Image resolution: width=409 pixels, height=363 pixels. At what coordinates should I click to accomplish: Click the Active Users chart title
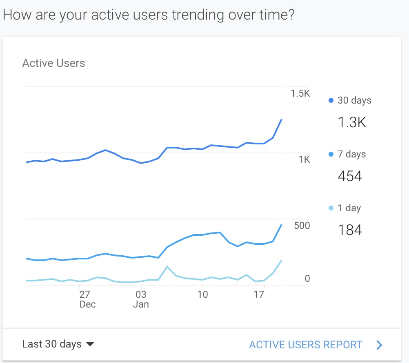(x=53, y=63)
